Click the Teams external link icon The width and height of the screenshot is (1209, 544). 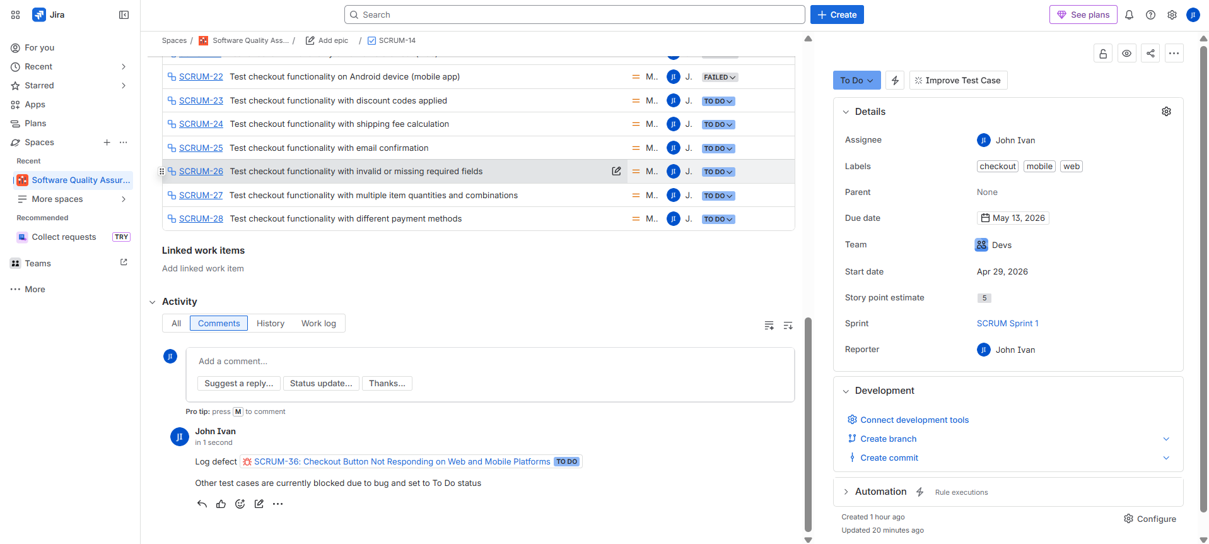[124, 263]
